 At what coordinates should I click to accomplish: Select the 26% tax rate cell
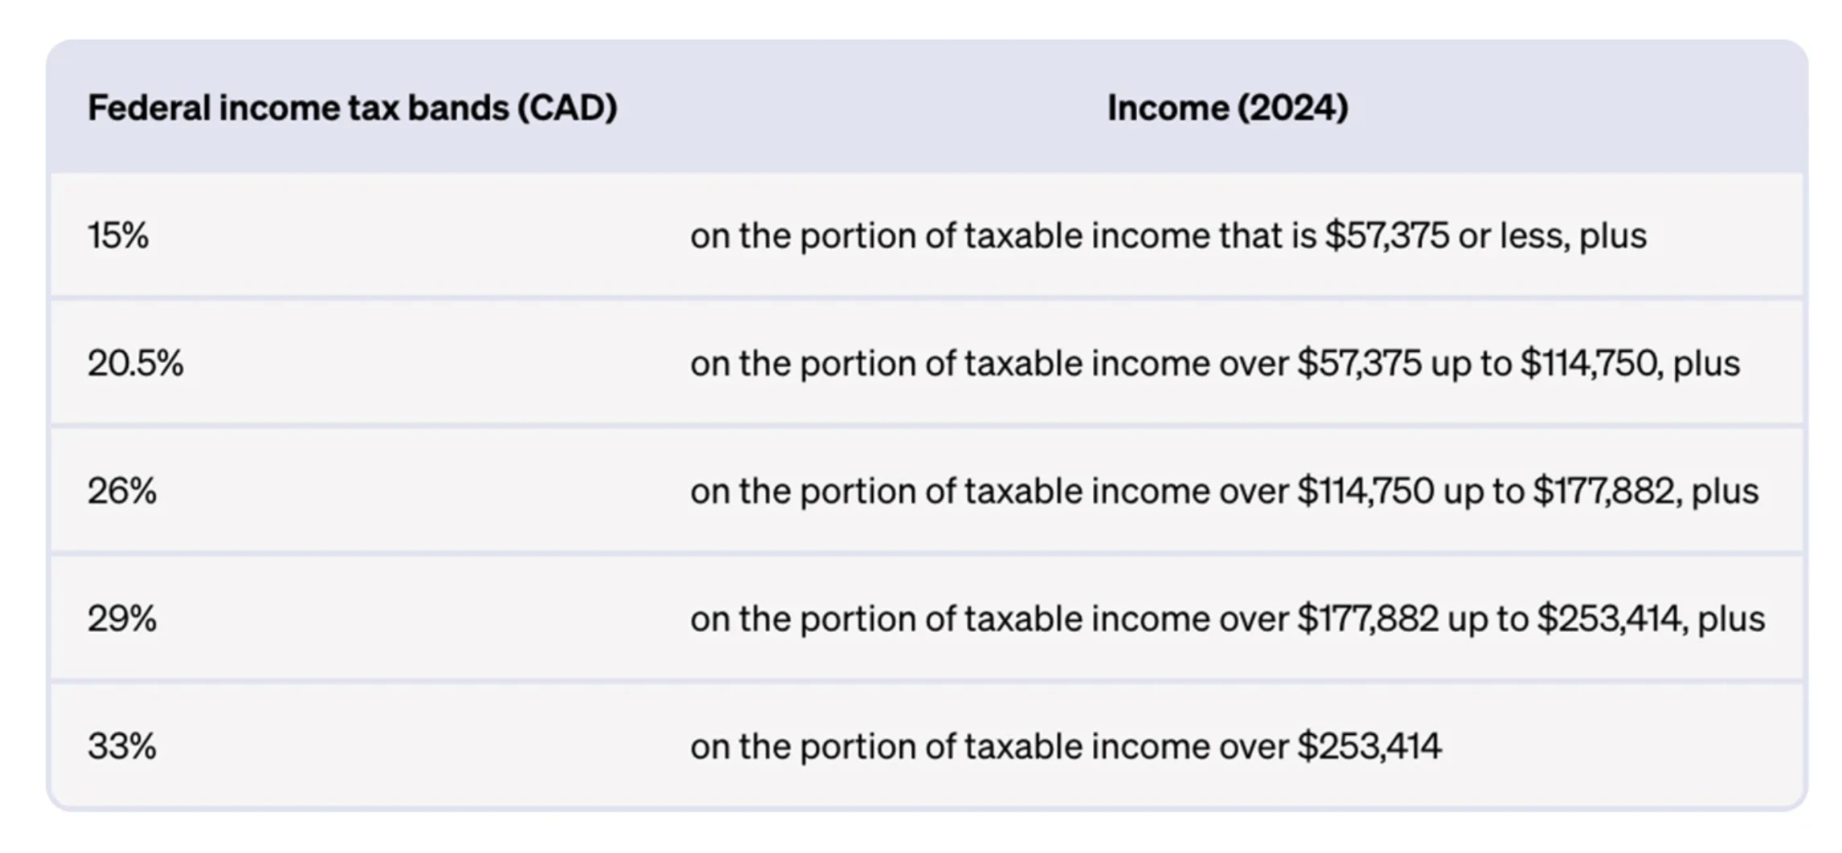point(121,491)
